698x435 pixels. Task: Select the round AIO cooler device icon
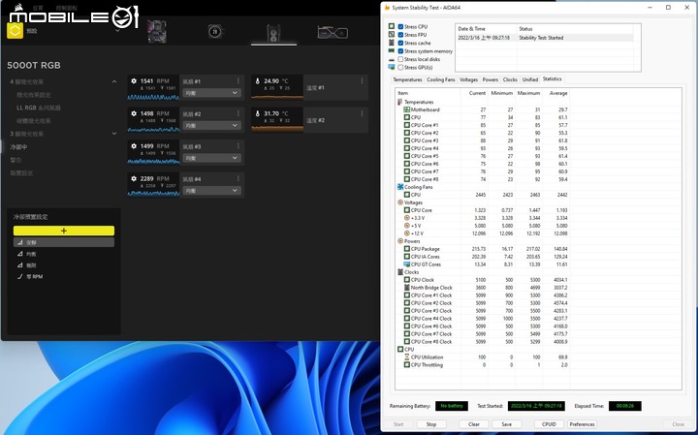pos(215,32)
